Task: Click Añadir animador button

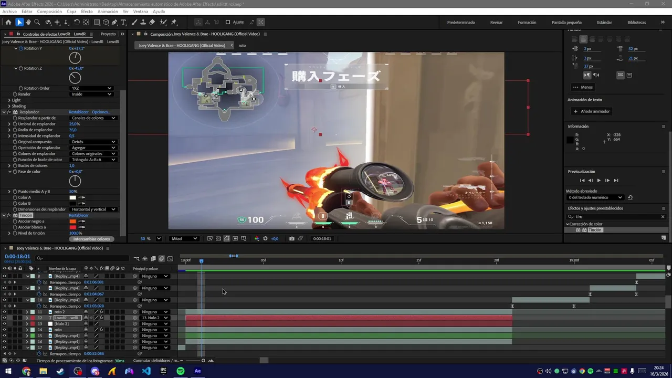Action: [592, 111]
